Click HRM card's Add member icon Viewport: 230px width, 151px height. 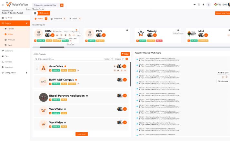coord(57,35)
